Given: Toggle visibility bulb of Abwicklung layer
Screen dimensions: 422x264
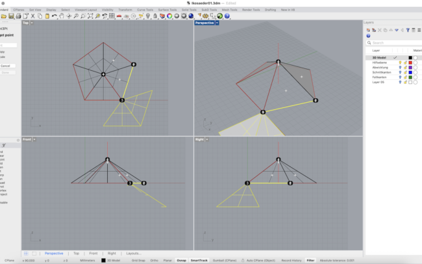Looking at the screenshot, I should [400, 68].
